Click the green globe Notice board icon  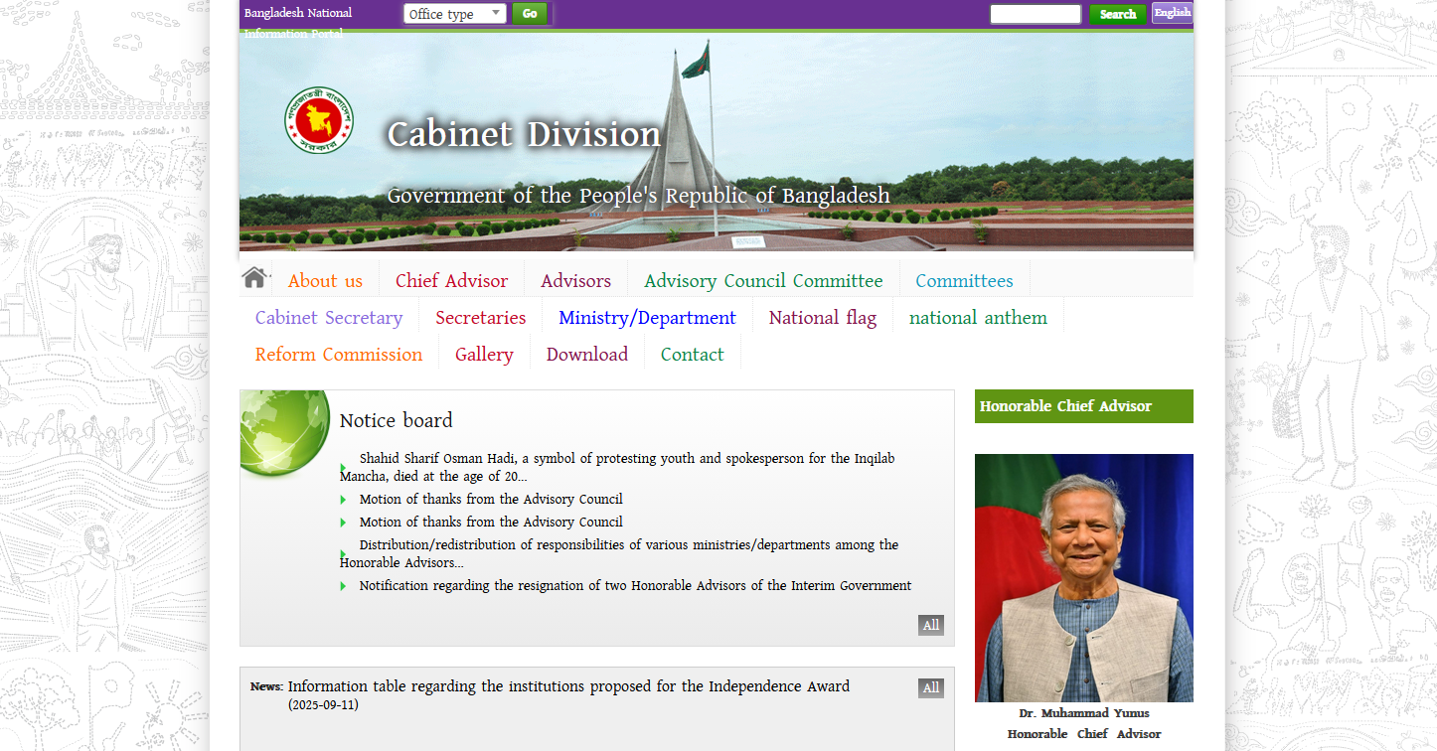[x=284, y=432]
